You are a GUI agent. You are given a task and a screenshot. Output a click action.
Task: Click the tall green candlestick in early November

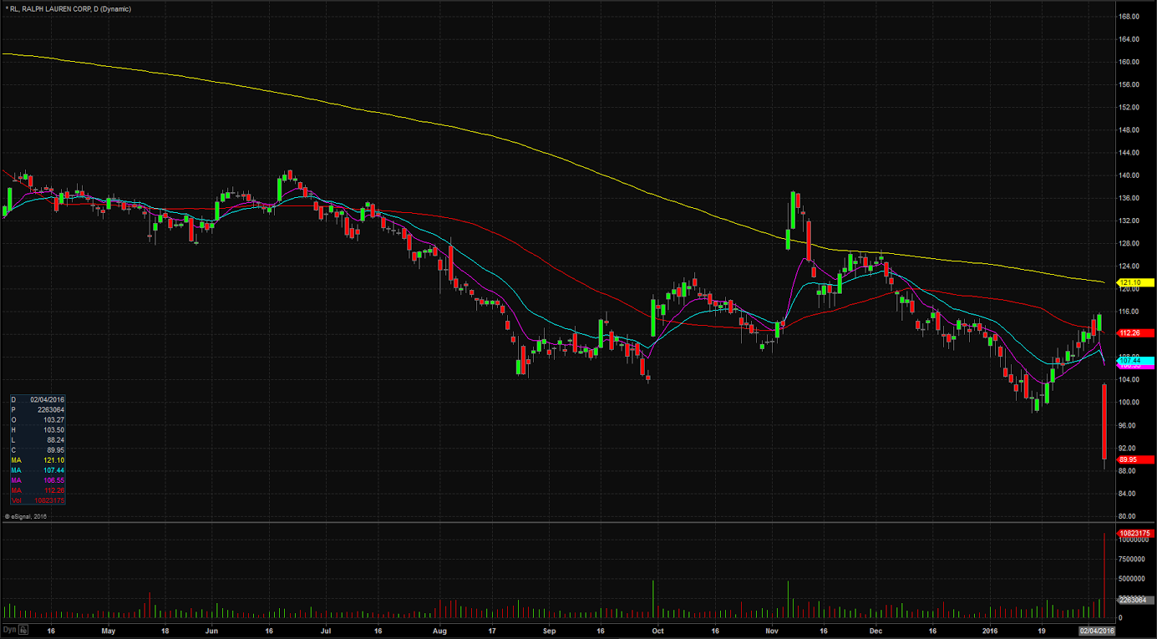793,210
